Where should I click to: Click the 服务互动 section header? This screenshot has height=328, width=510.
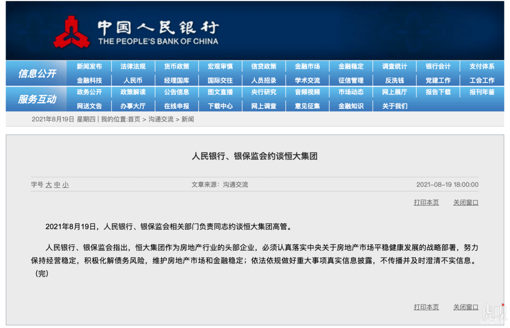pyautogui.click(x=37, y=99)
